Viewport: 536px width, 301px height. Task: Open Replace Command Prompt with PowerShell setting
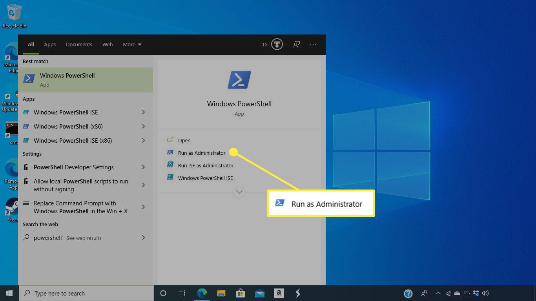(x=86, y=207)
